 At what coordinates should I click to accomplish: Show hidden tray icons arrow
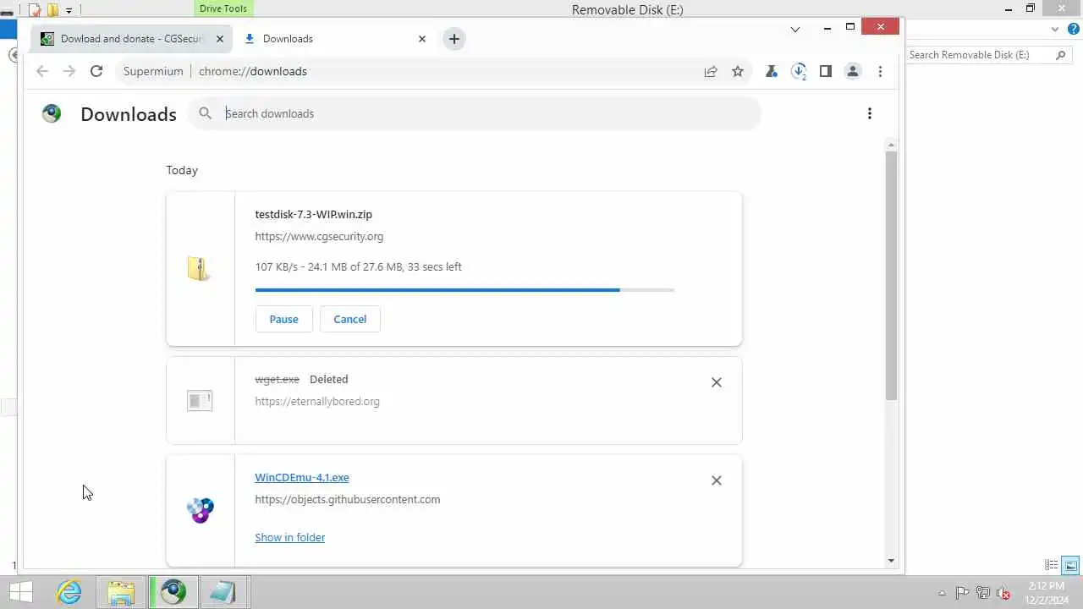(942, 594)
